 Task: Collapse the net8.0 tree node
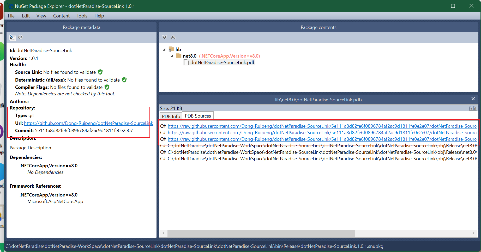click(172, 56)
